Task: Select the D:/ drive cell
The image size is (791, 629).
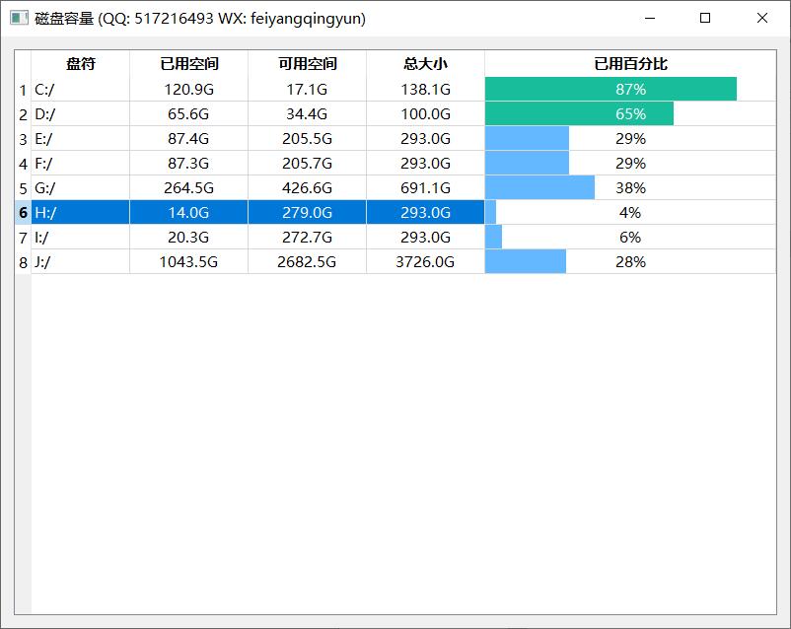Action: coord(81,114)
